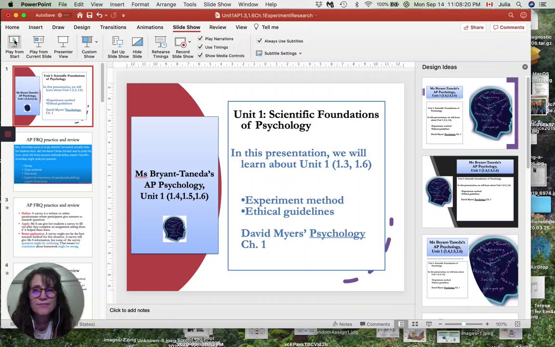555x347 pixels.
Task: Uncheck Show Media Controls
Action: click(x=200, y=55)
